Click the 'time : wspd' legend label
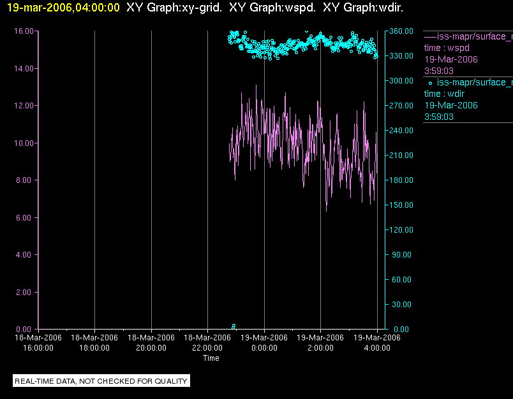513x399 pixels. click(x=447, y=48)
